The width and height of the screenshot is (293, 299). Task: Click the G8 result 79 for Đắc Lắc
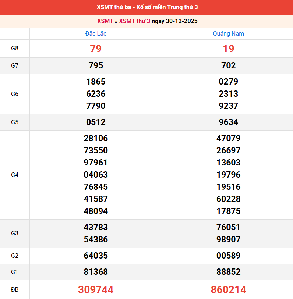point(96,49)
